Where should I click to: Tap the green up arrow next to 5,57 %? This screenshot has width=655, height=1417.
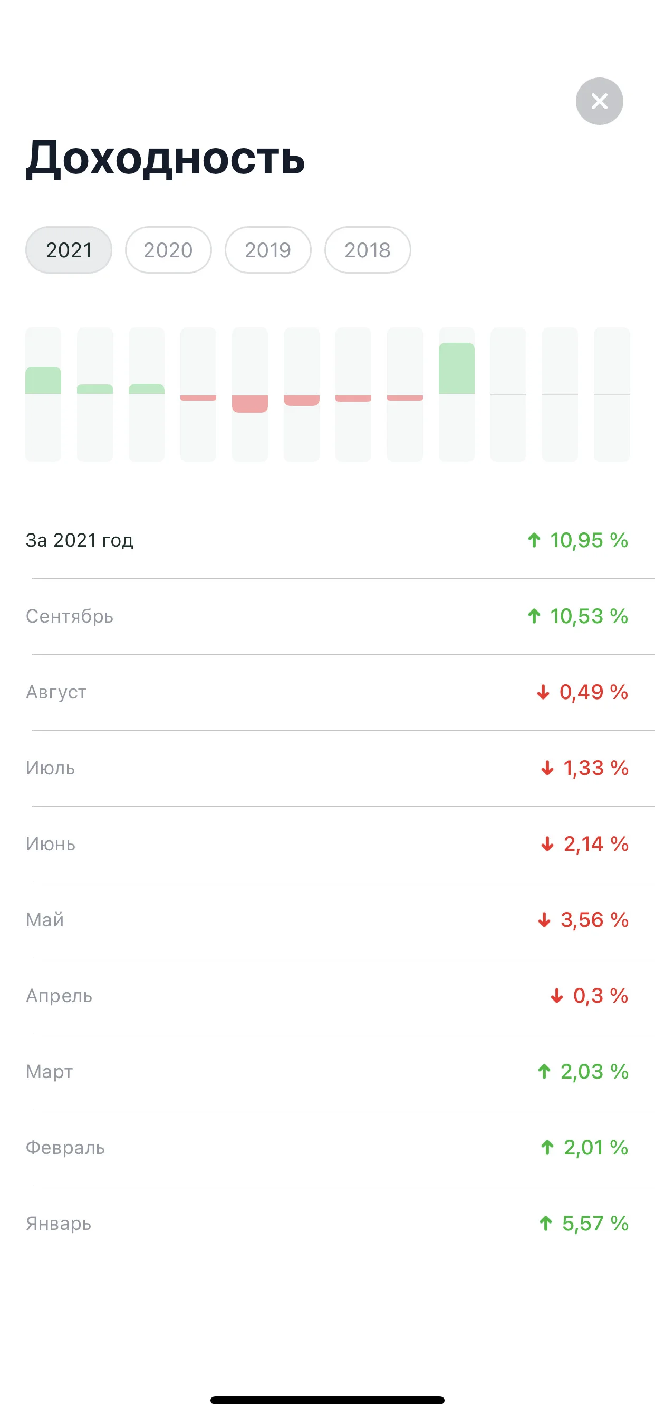(545, 1224)
